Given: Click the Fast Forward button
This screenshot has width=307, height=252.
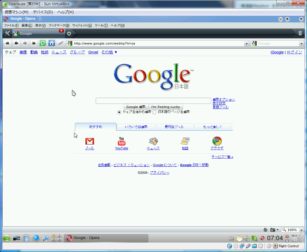Looking at the screenshot, I should [x=34, y=43].
